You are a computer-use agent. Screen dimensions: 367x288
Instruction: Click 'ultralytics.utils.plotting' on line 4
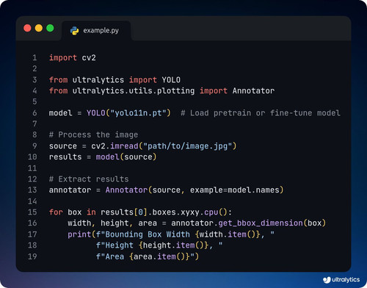tap(134, 91)
